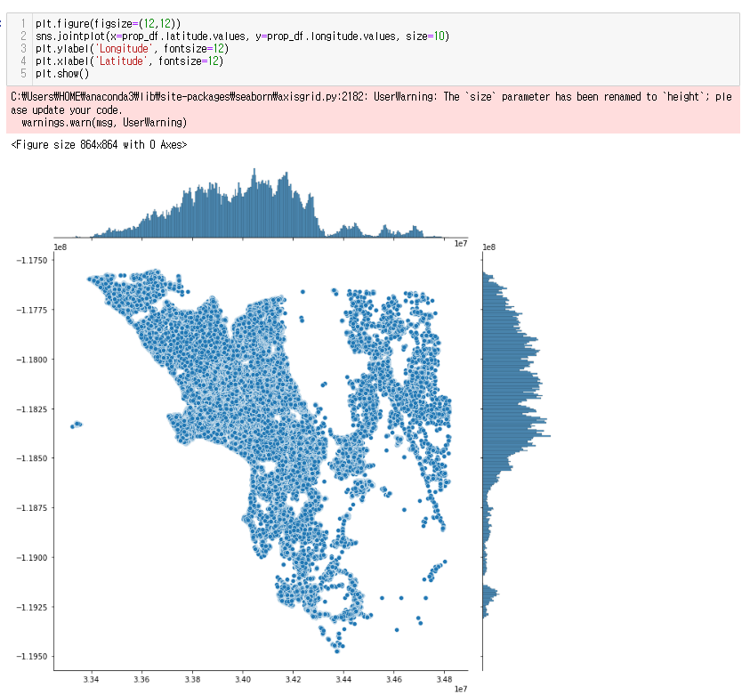Viewport: 750px width, 696px height.
Task: Click line number 5 in code gutter
Action: coord(23,74)
